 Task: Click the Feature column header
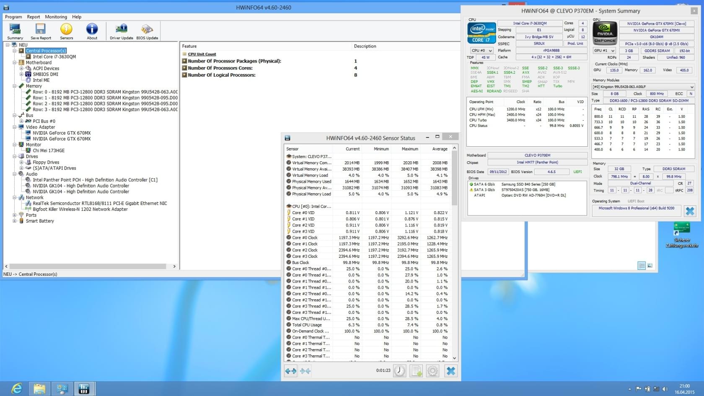click(266, 46)
